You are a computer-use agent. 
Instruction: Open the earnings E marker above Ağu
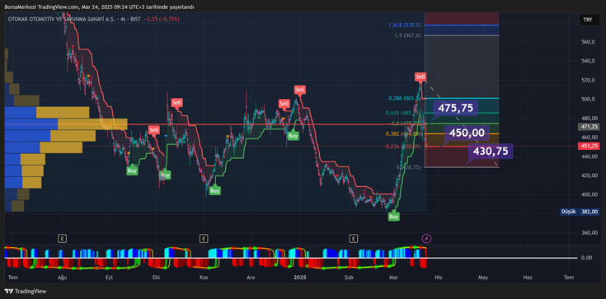(x=61, y=238)
